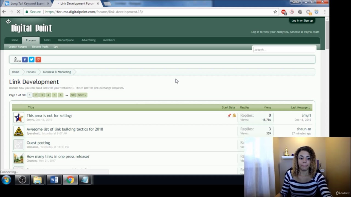
Task: Sort threads by Views column
Action: 267,107
